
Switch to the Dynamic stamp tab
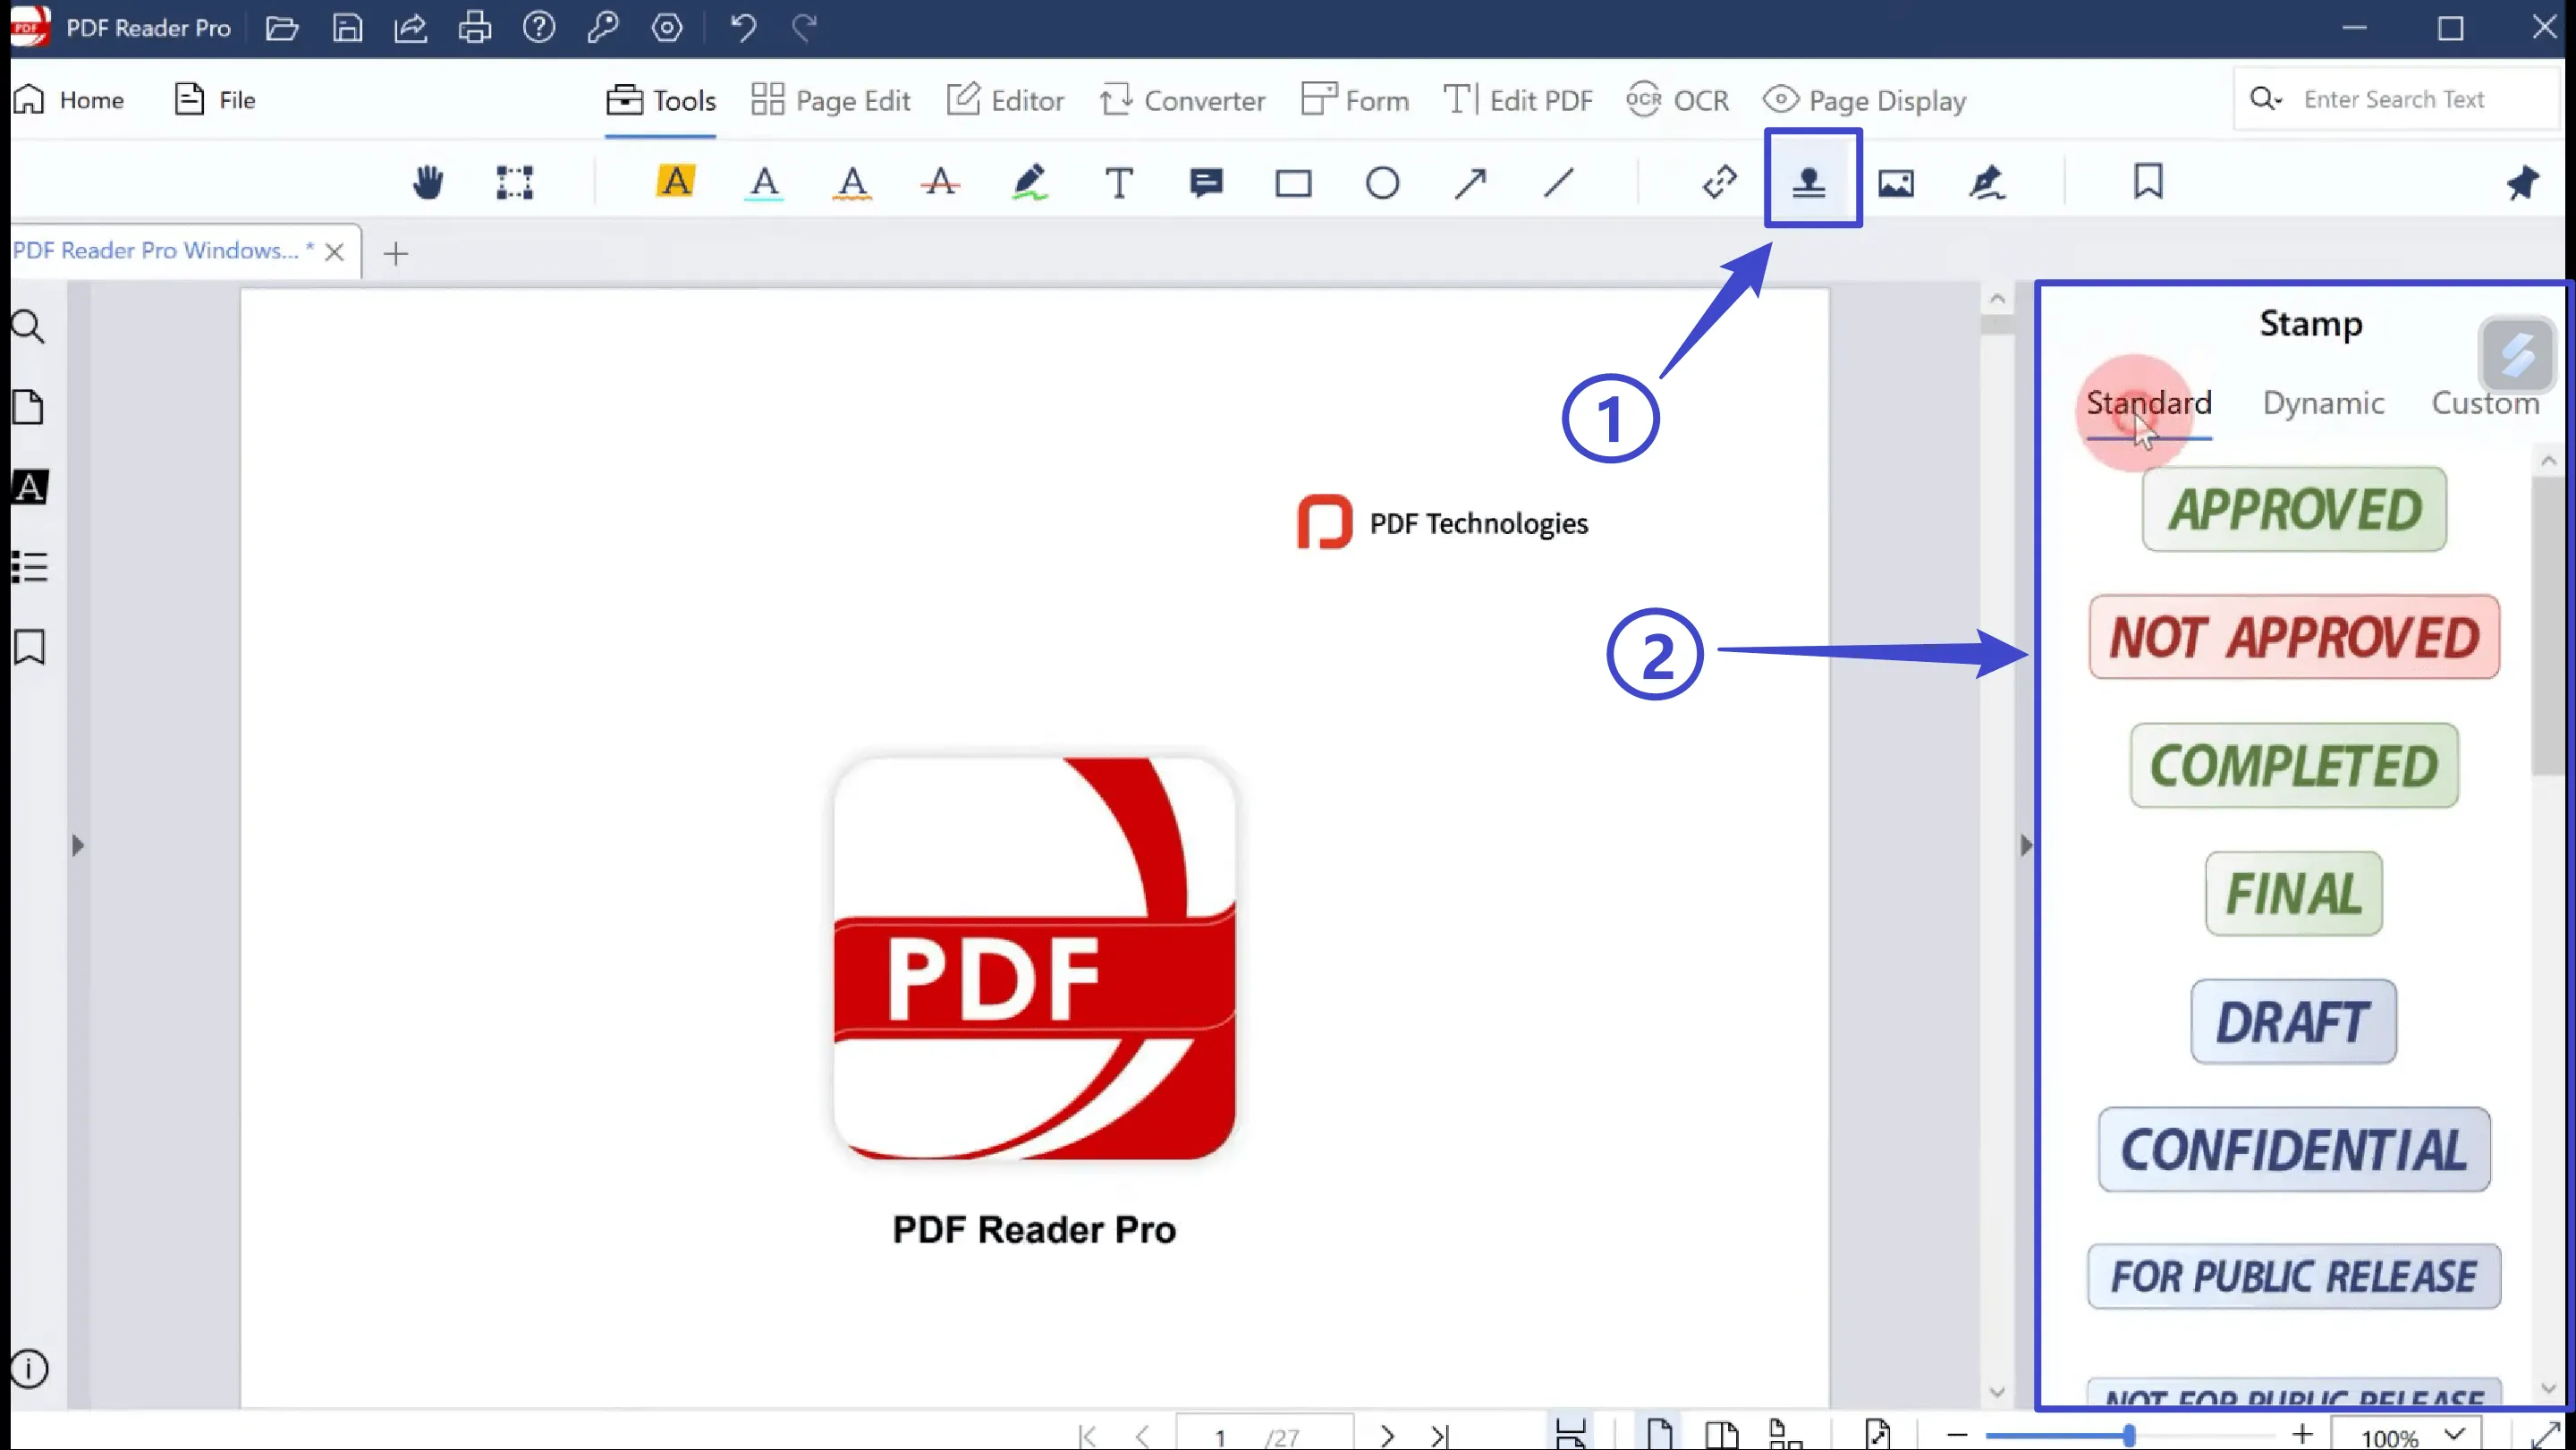(2323, 403)
